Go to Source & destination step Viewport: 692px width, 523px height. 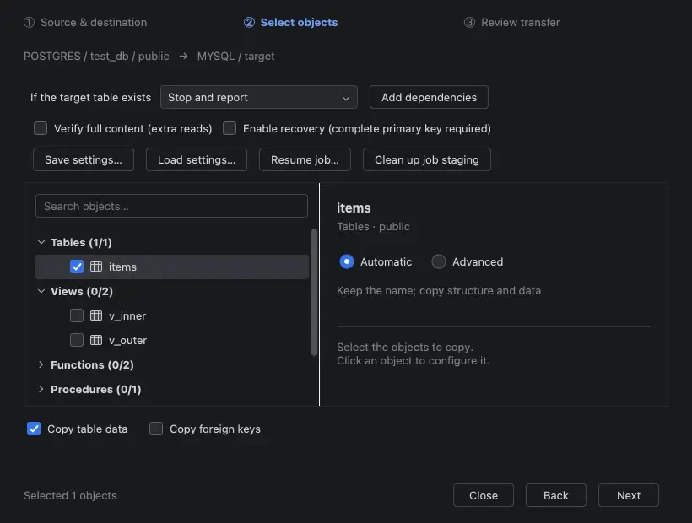coord(85,22)
